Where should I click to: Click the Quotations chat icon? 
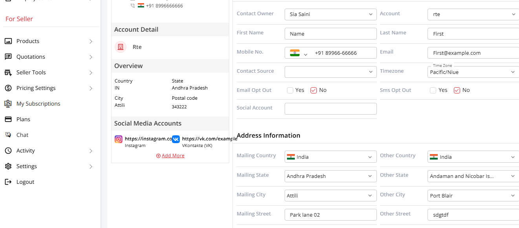click(x=8, y=57)
